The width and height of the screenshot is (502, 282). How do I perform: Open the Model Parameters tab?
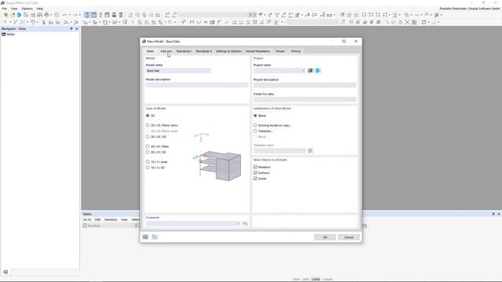tap(258, 51)
